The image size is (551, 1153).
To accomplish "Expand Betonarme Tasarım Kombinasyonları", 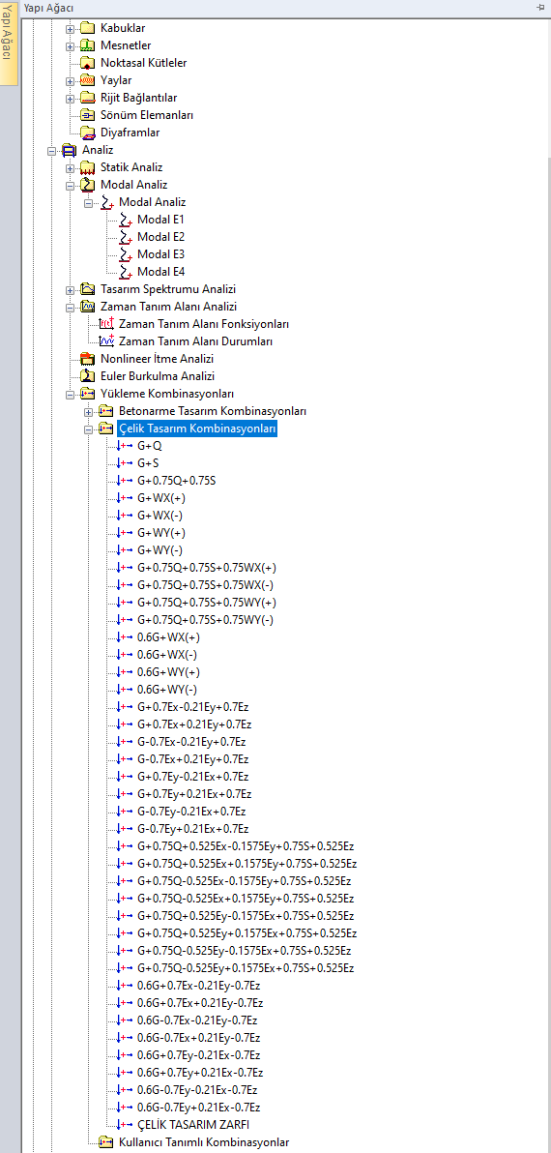I will [x=89, y=412].
